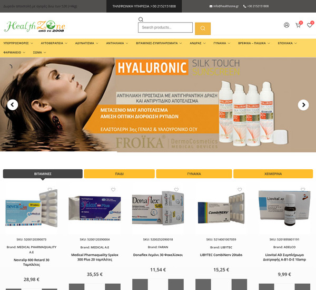Add Nevralip 600 to wishlist via heart
The height and width of the screenshot is (290, 316).
(x=50, y=189)
